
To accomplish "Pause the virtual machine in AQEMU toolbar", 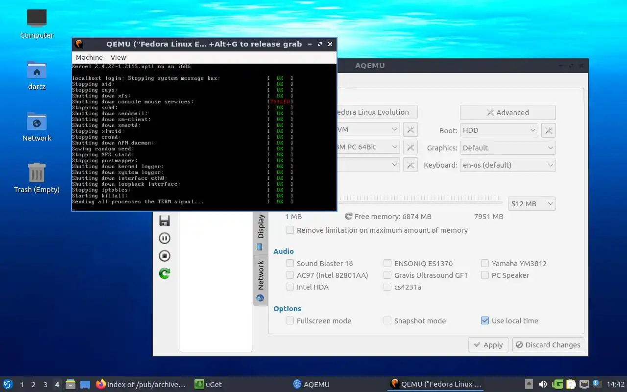I will click(x=165, y=238).
